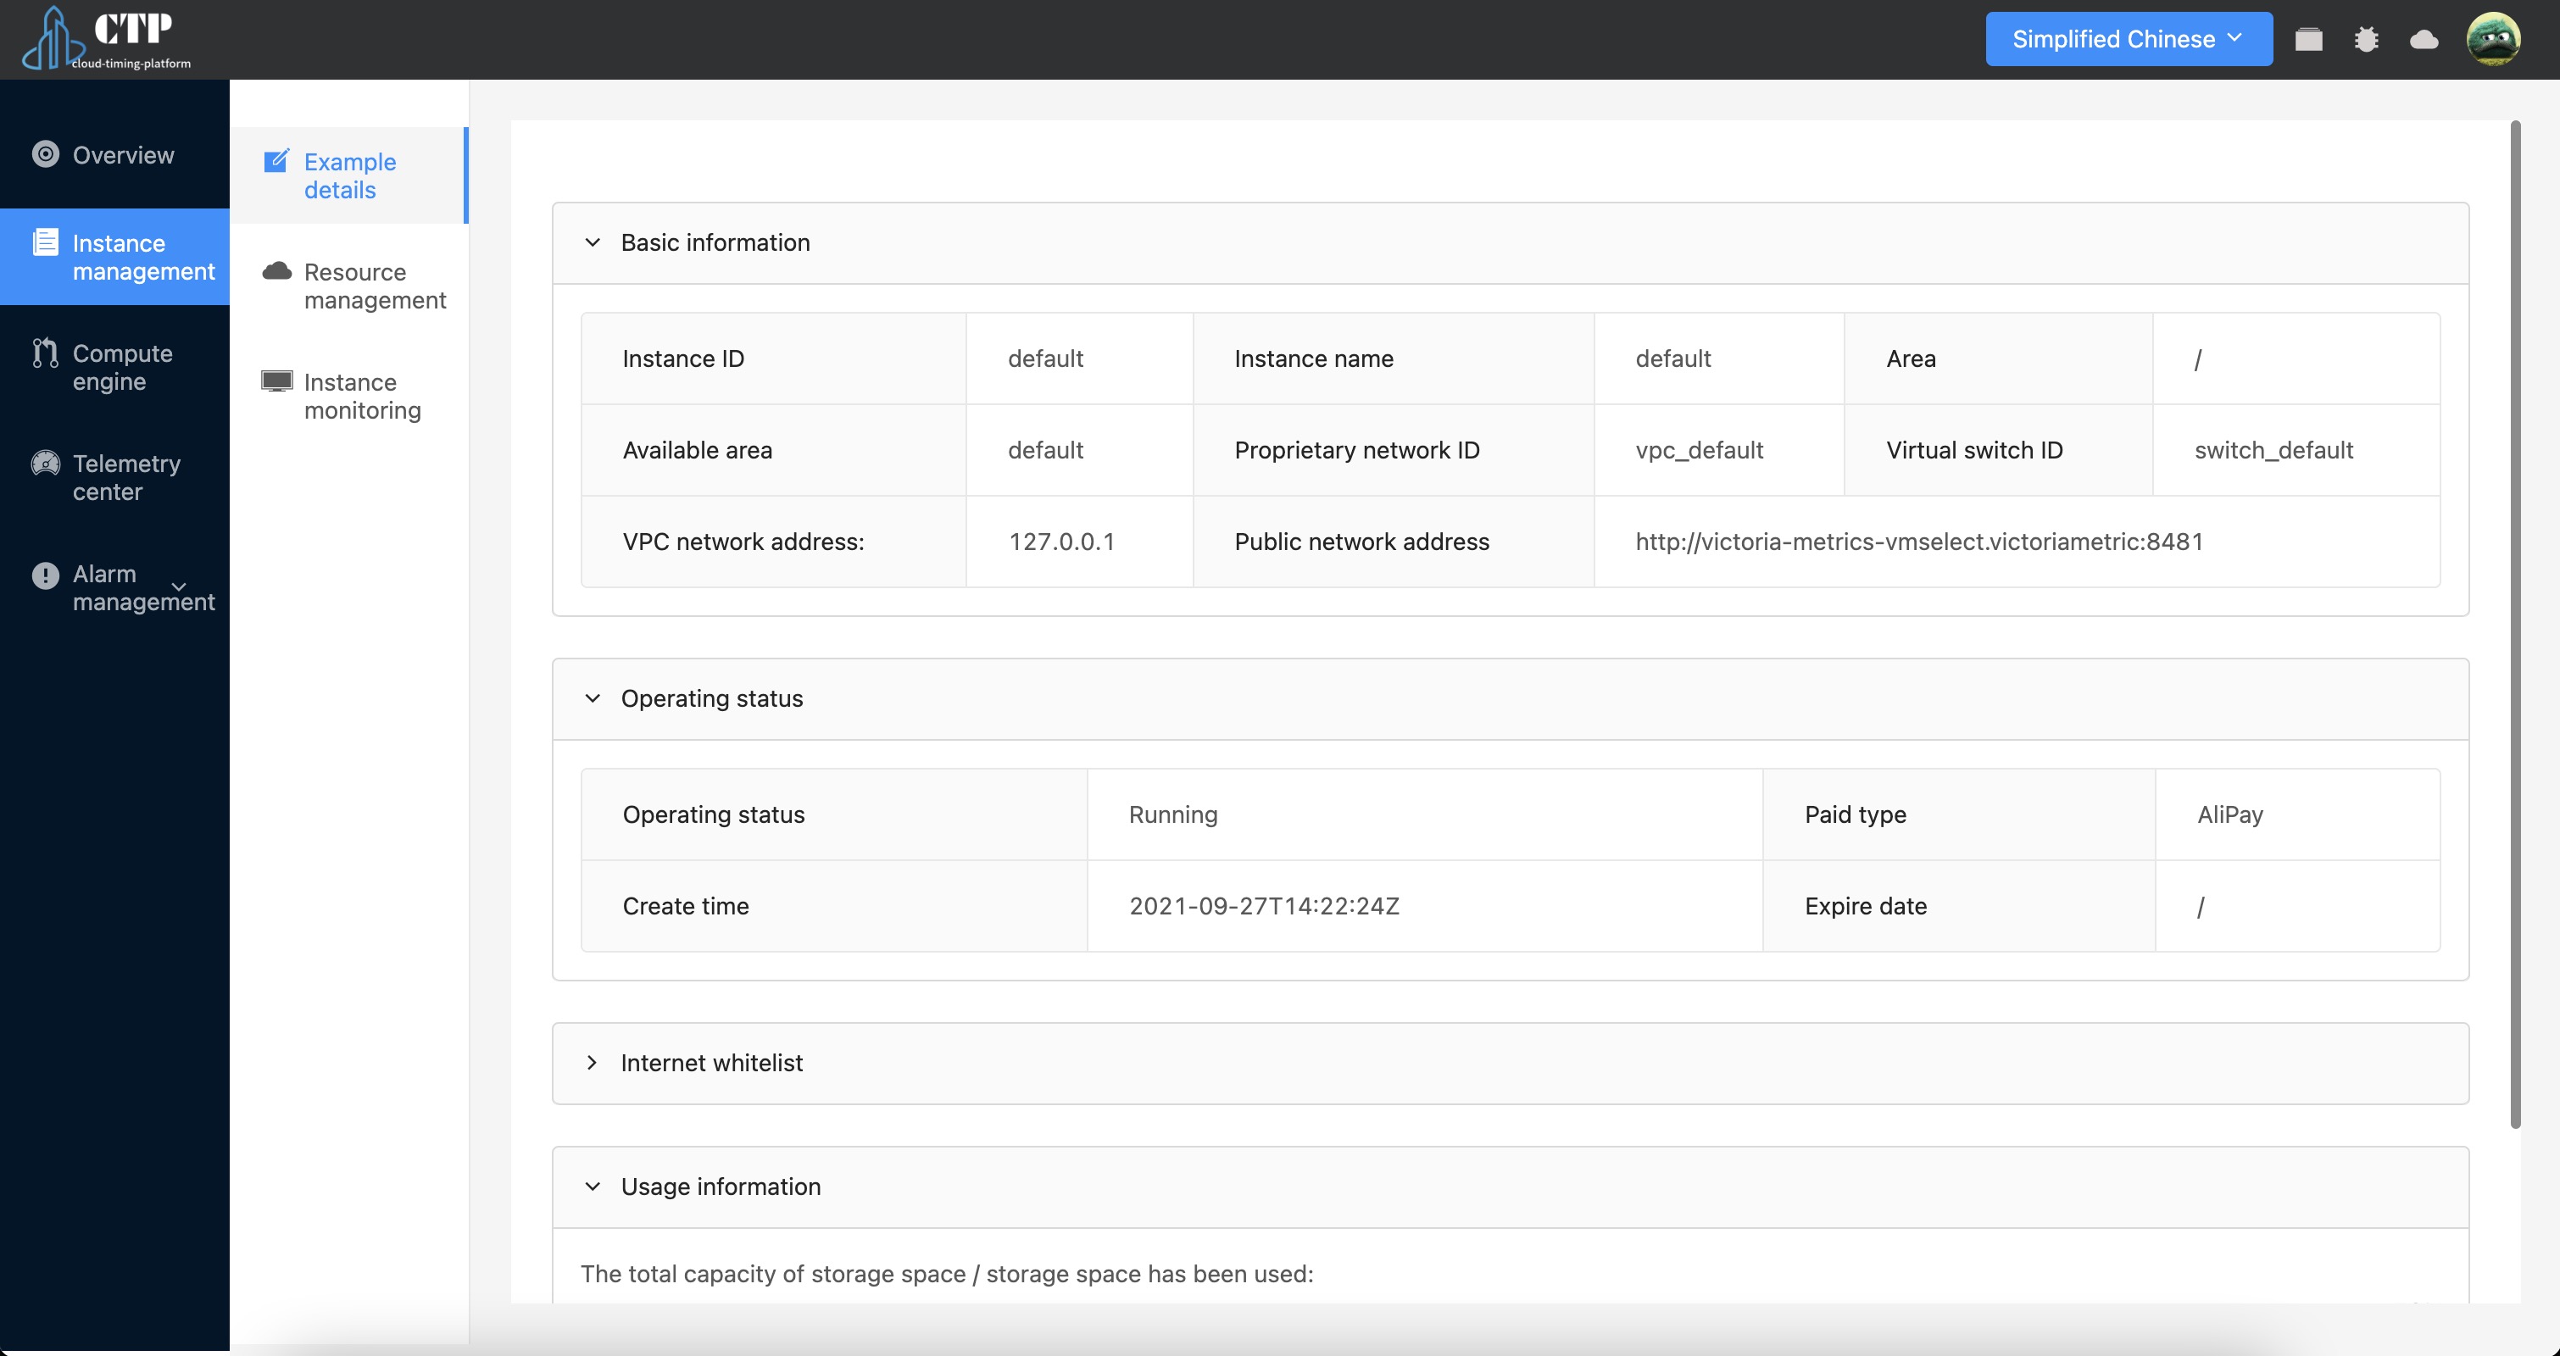Viewport: 2560px width, 1356px height.
Task: Expand Alarm management submenu arrow
Action: (179, 587)
